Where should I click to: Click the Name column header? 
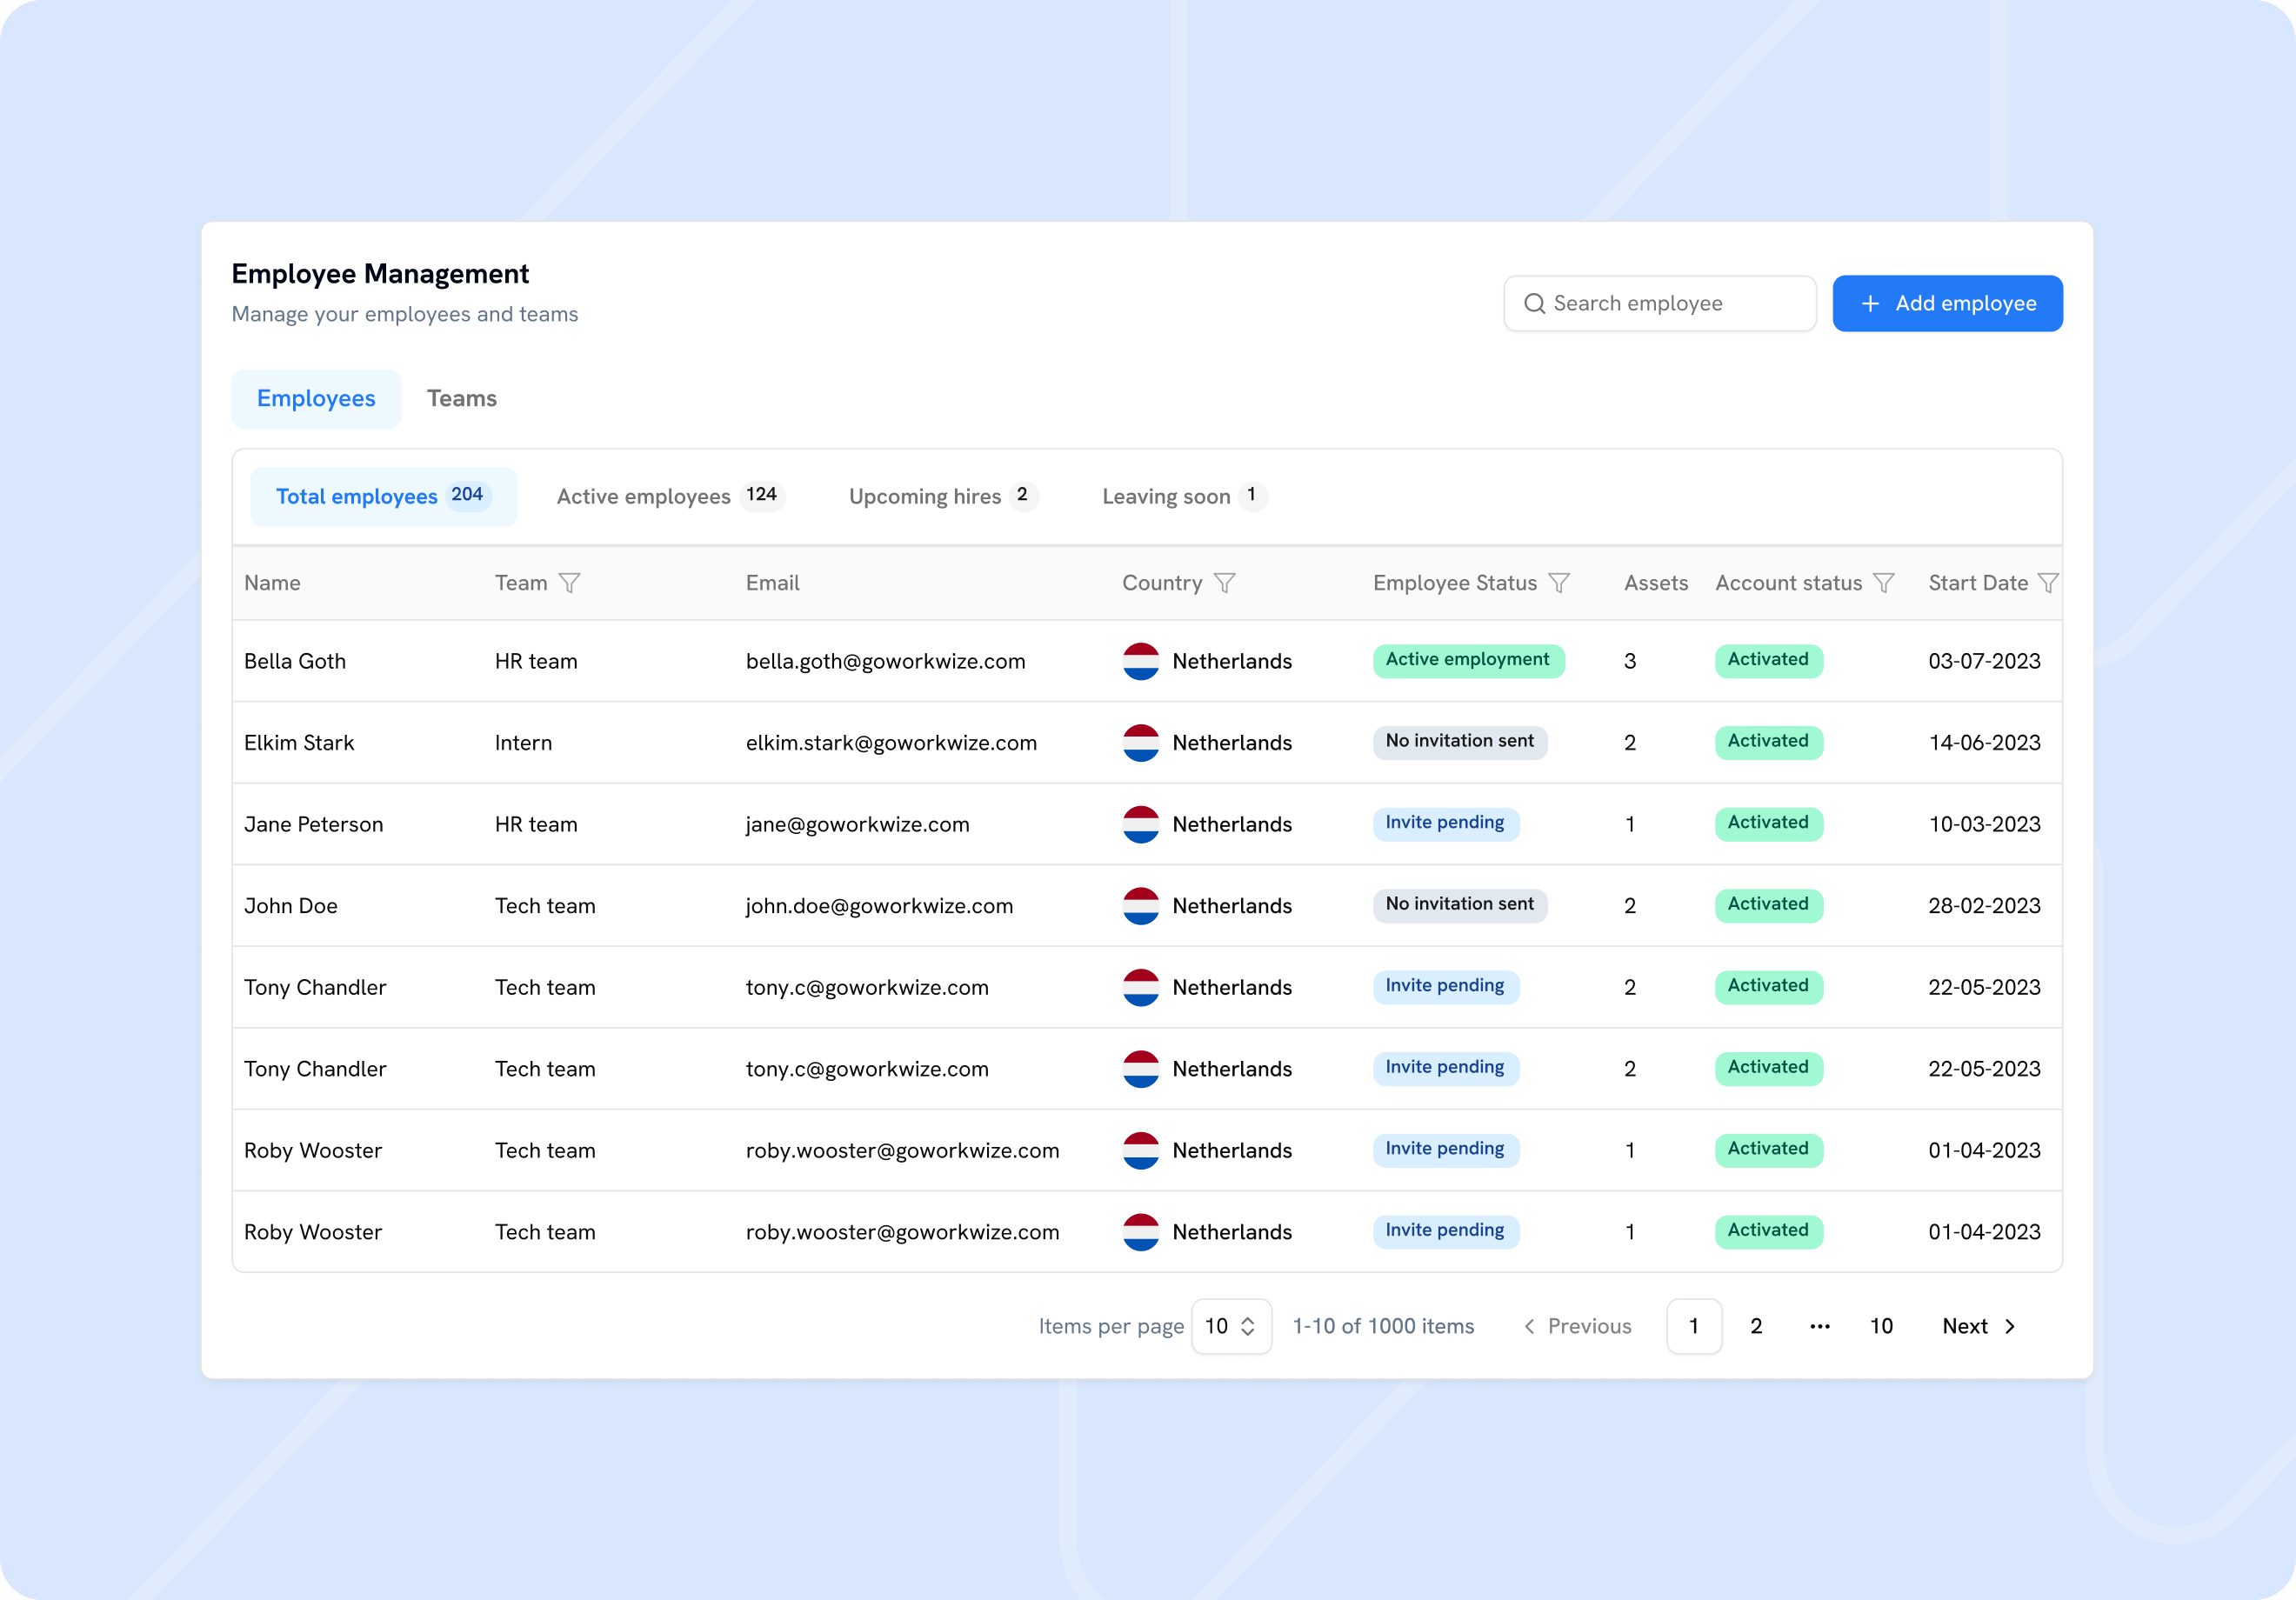pos(272,583)
